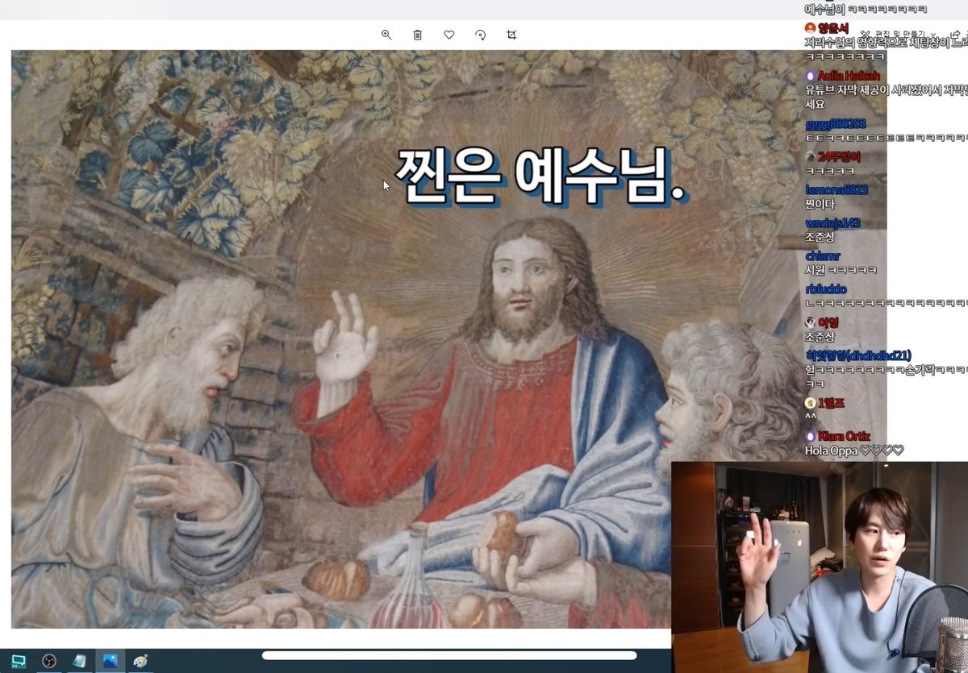Click chat username 1엘프
Image resolution: width=968 pixels, height=673 pixels.
pyautogui.click(x=832, y=402)
